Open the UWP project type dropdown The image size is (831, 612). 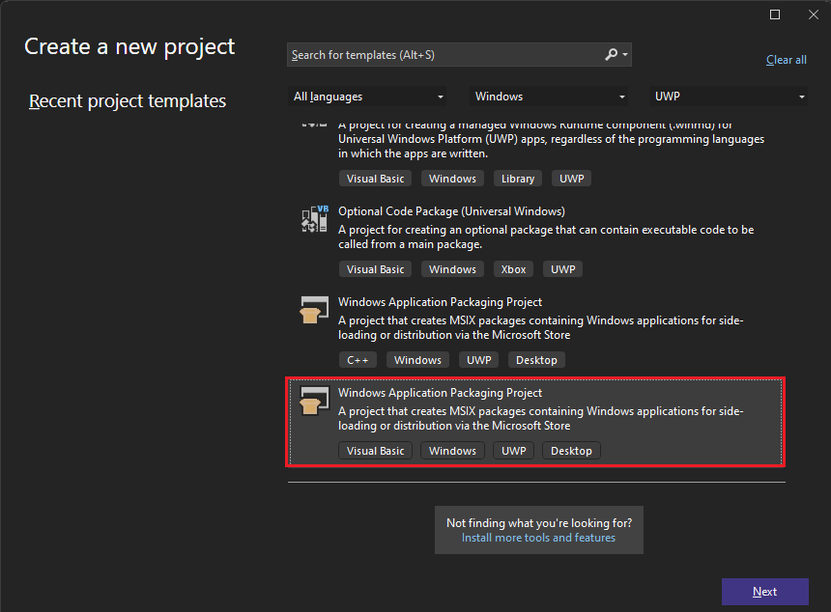(x=730, y=96)
